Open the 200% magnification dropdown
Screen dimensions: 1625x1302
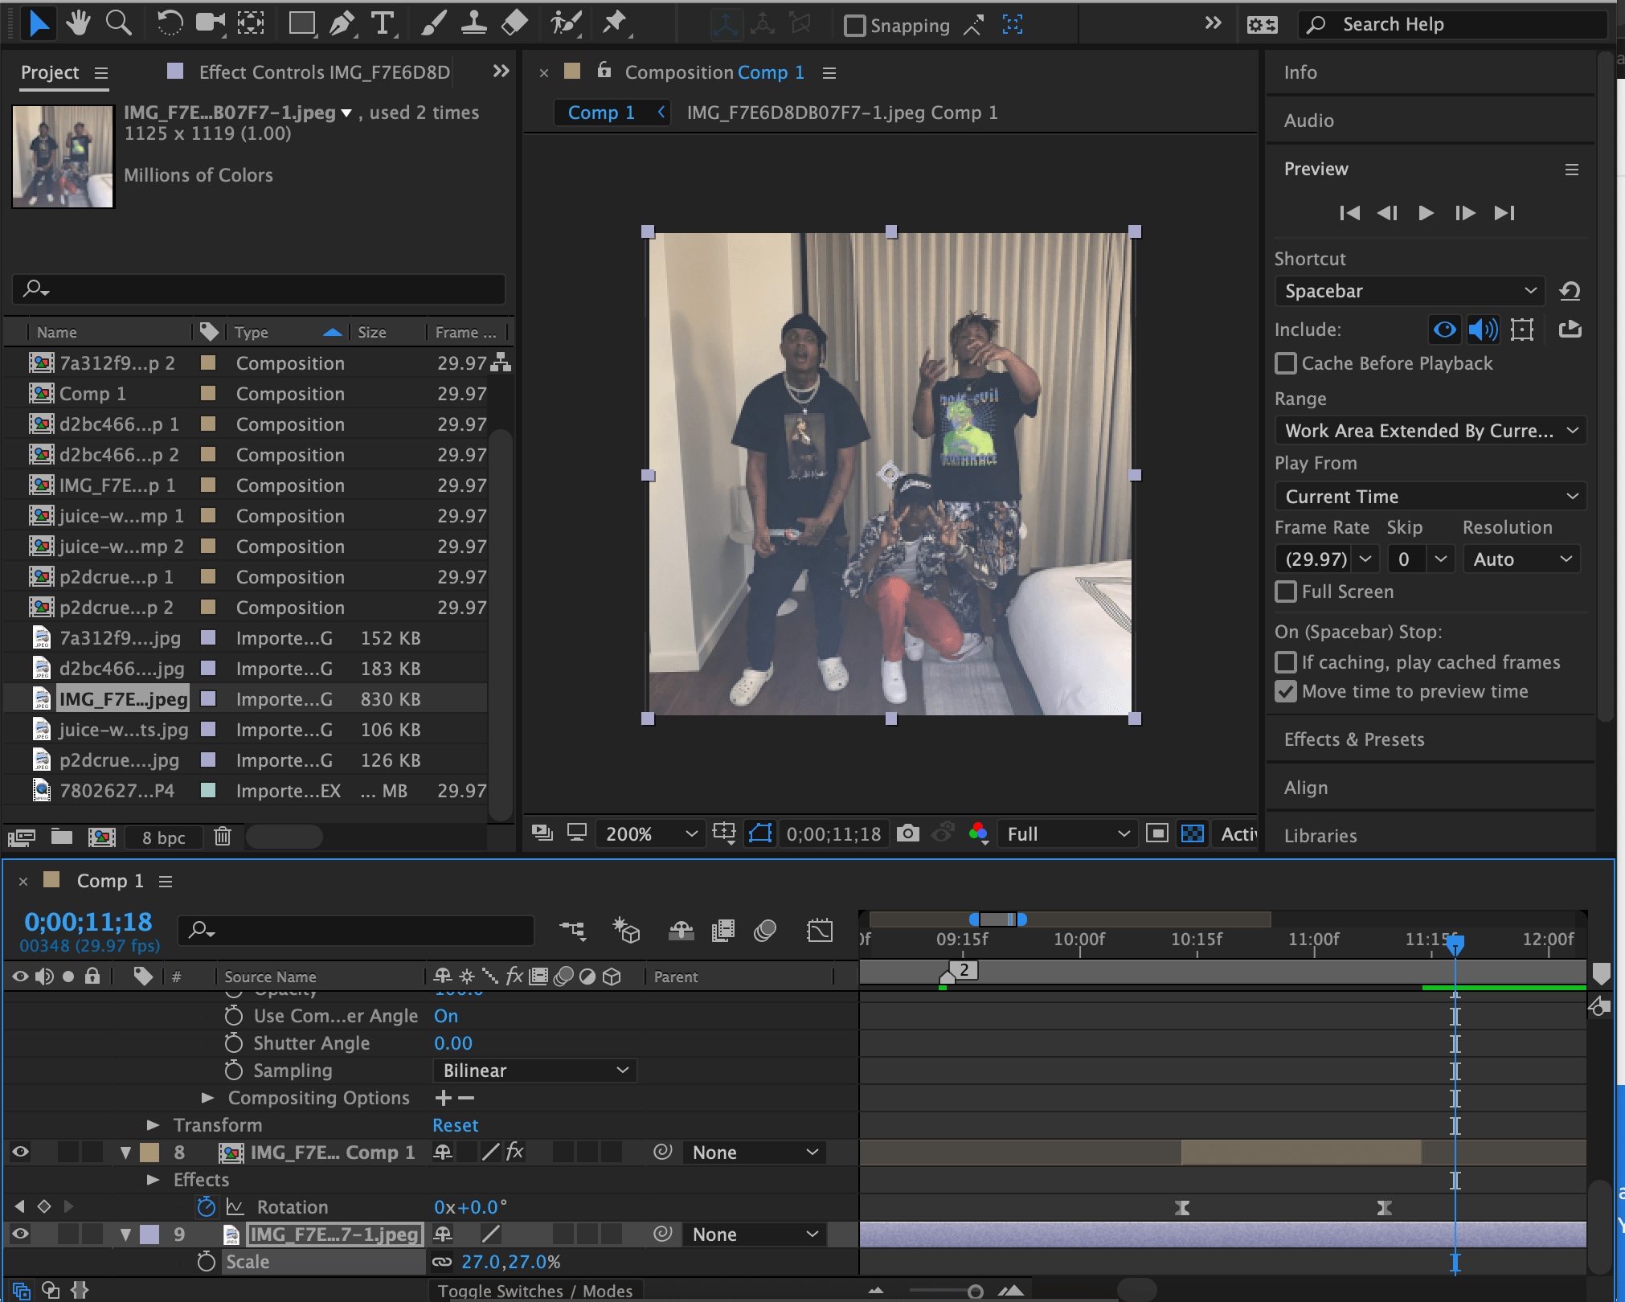click(649, 833)
